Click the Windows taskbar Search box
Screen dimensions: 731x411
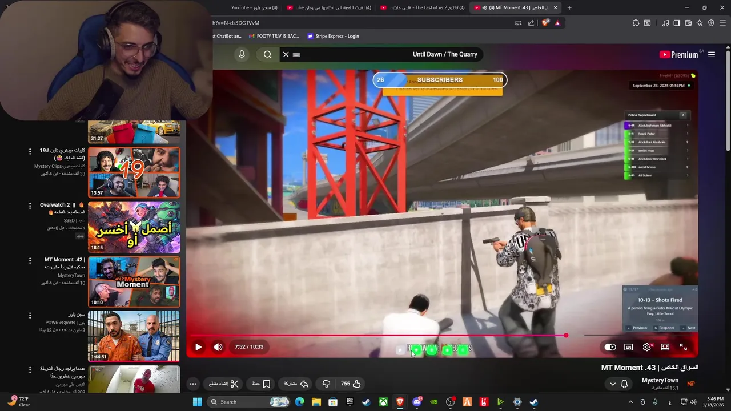tap(248, 402)
